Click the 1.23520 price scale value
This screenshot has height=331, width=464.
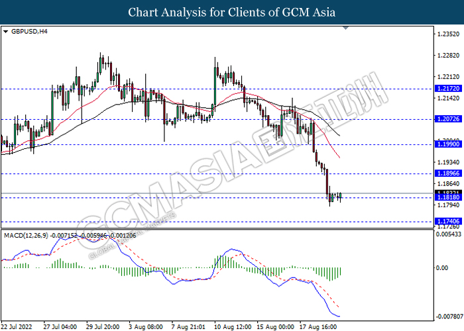448,34
